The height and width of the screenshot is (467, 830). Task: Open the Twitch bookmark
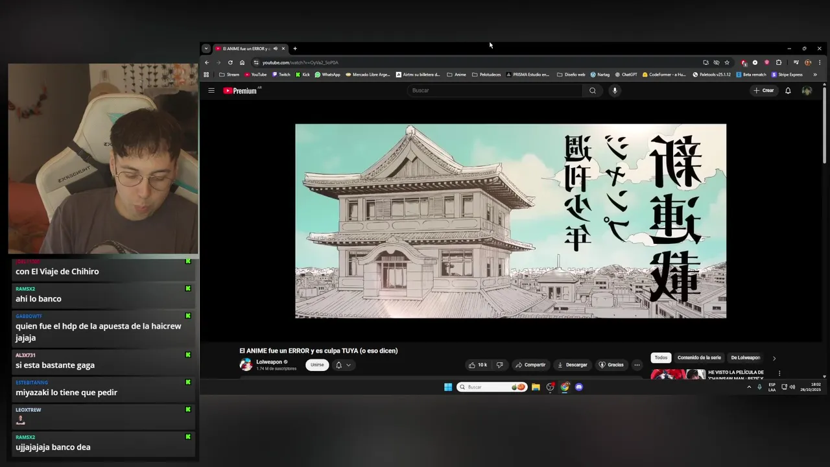pos(281,75)
